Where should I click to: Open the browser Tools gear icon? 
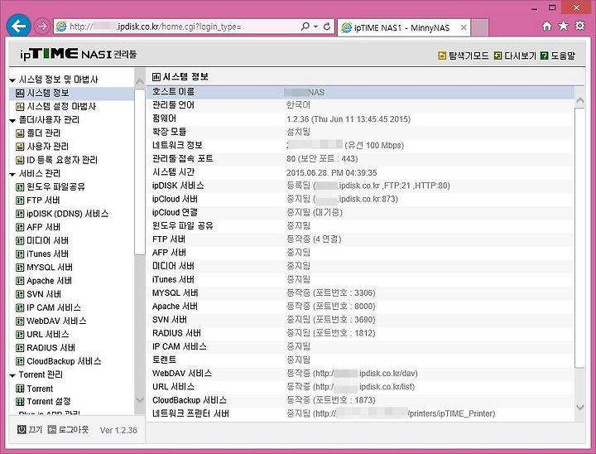[x=579, y=26]
